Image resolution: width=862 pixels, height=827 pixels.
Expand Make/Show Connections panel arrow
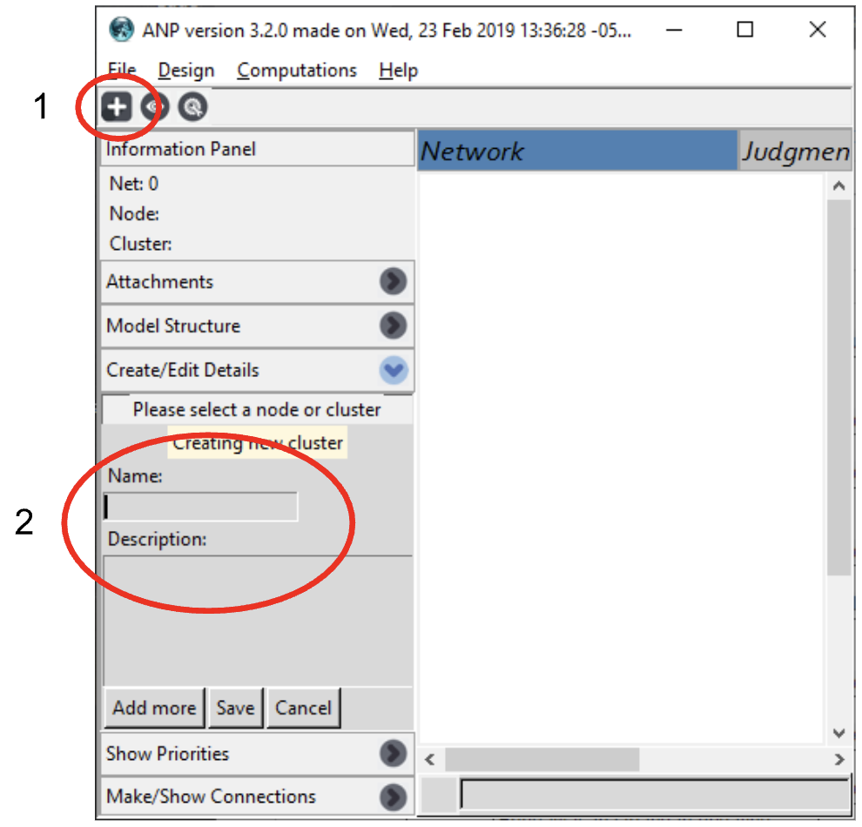[393, 797]
